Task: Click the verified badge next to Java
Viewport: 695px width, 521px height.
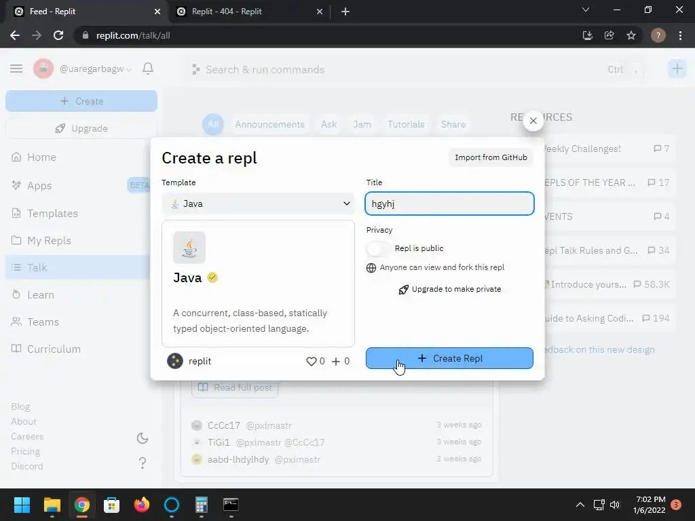Action: [212, 277]
